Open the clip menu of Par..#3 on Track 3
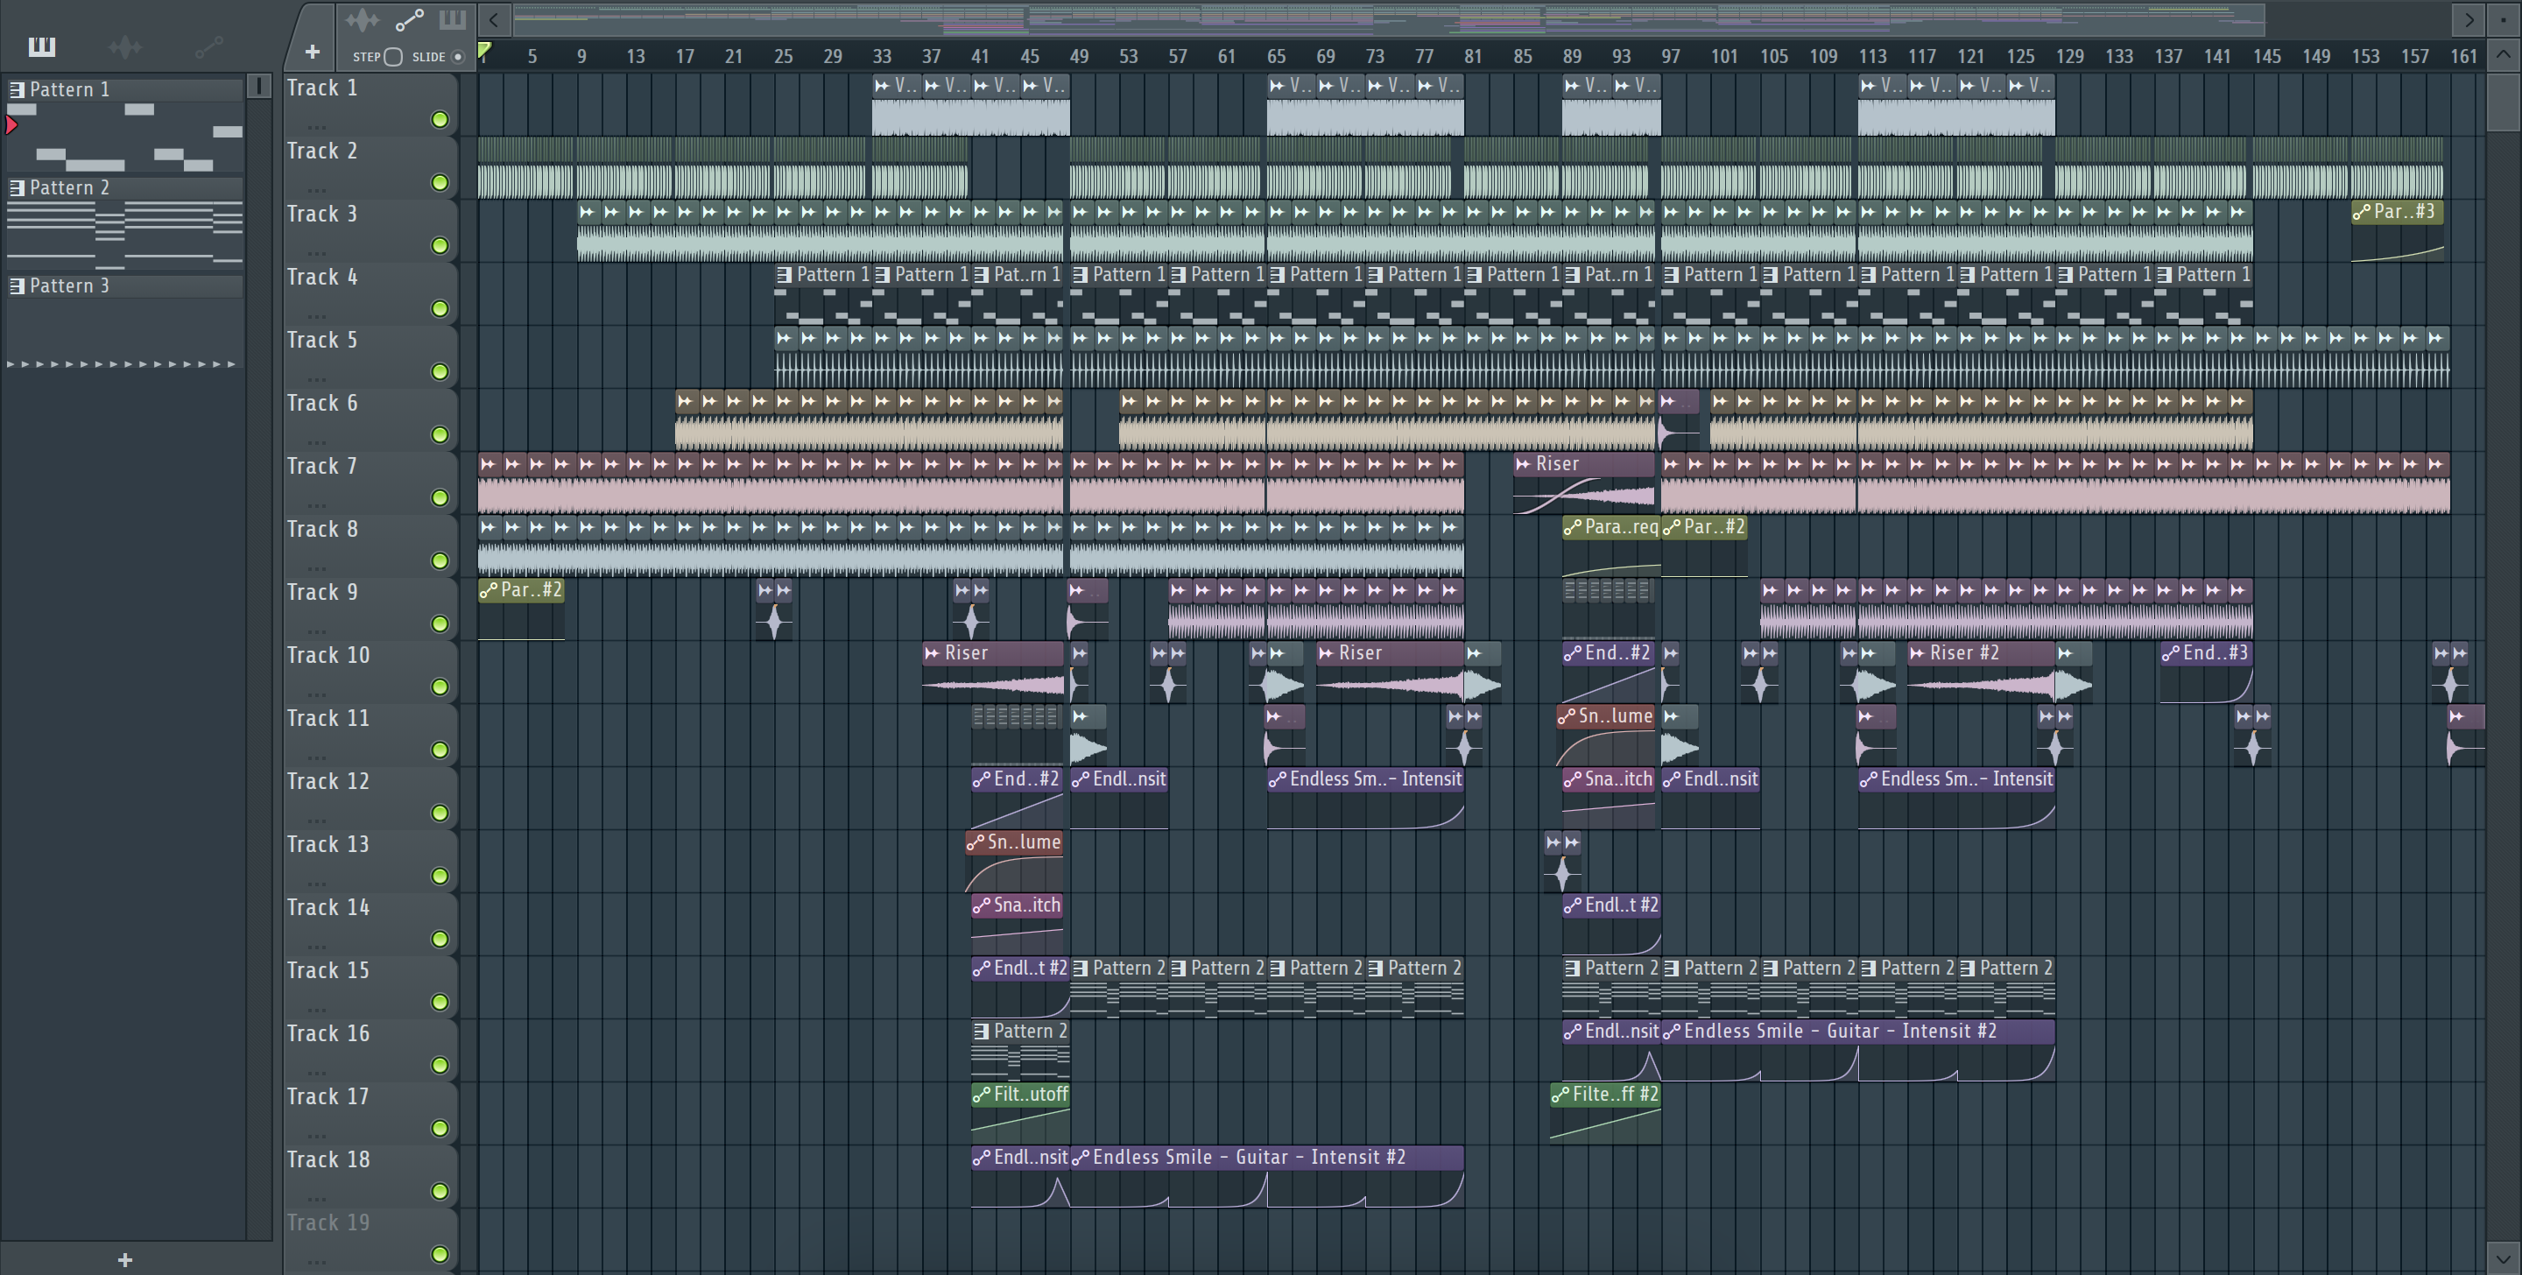 2361,212
